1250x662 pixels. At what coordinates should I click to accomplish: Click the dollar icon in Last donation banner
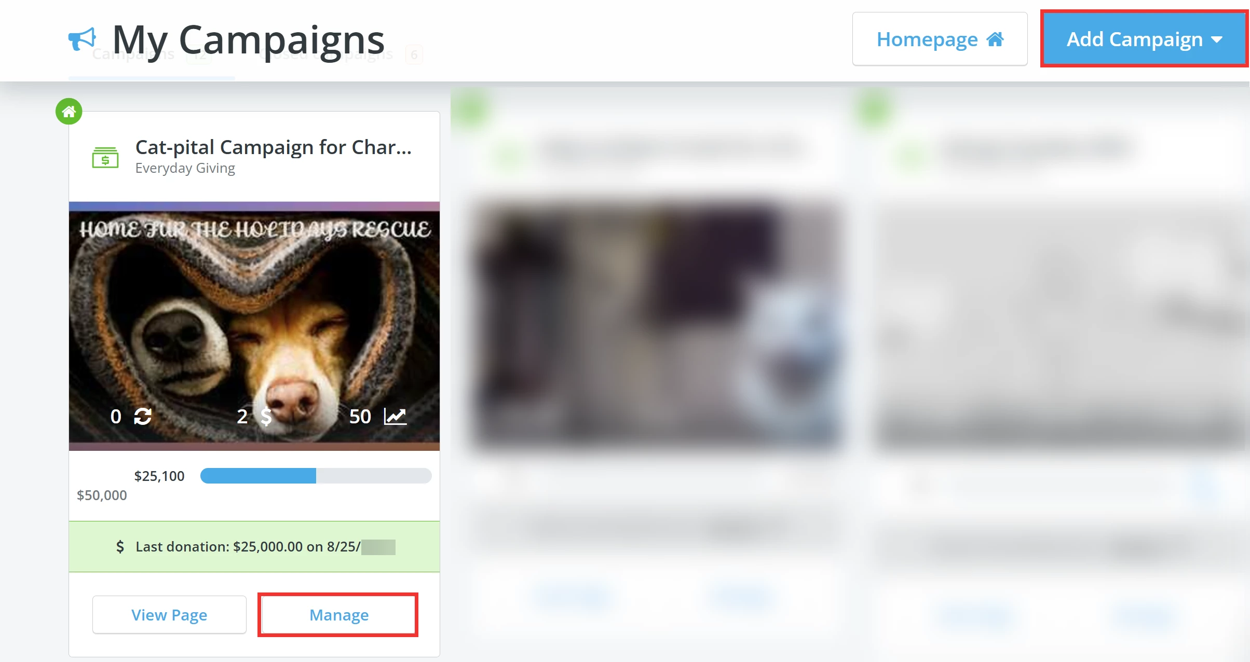[x=120, y=546]
